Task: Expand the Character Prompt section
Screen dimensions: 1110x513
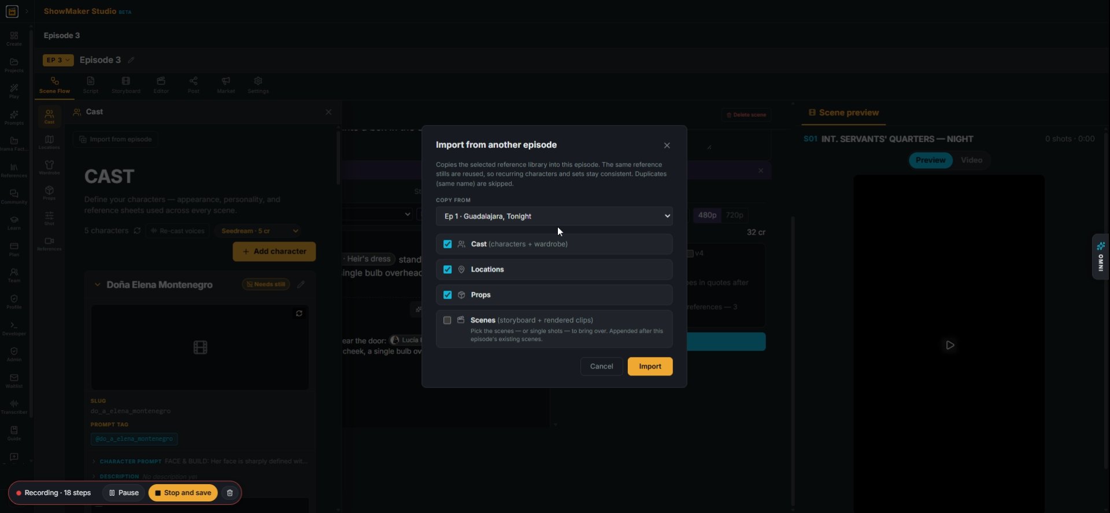Action: [94, 462]
